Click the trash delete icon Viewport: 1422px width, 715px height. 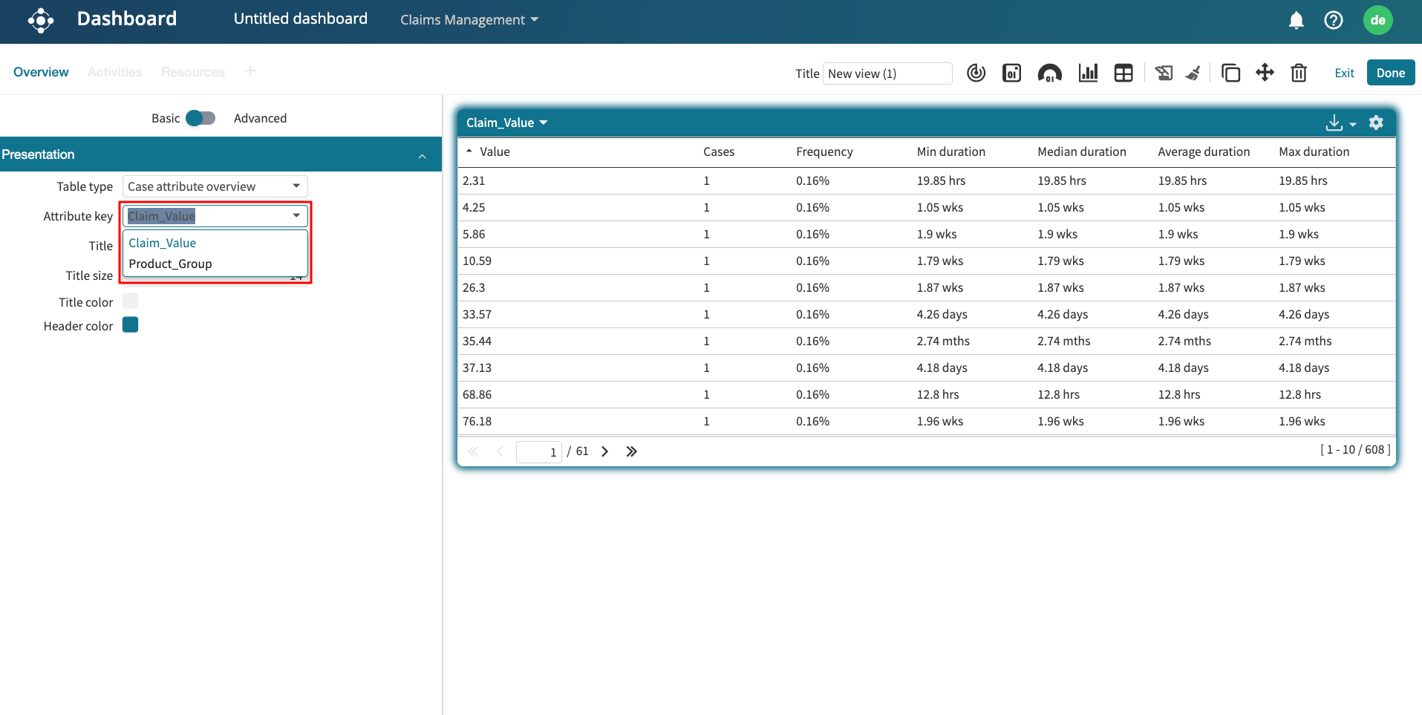coord(1299,73)
